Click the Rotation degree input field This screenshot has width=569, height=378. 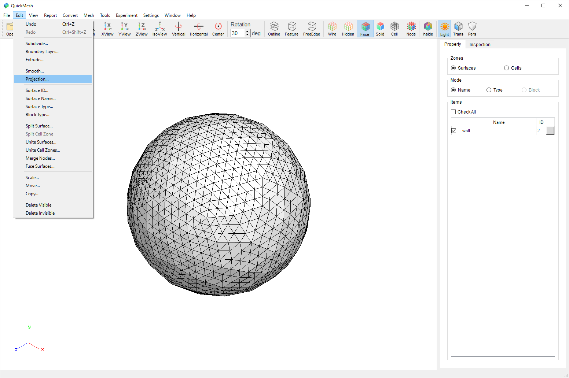[238, 33]
